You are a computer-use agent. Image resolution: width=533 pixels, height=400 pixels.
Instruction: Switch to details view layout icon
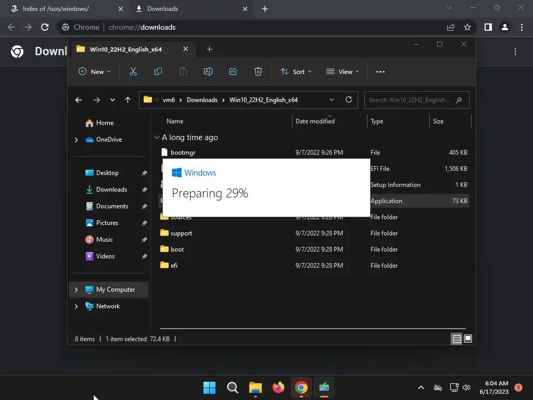click(x=456, y=339)
